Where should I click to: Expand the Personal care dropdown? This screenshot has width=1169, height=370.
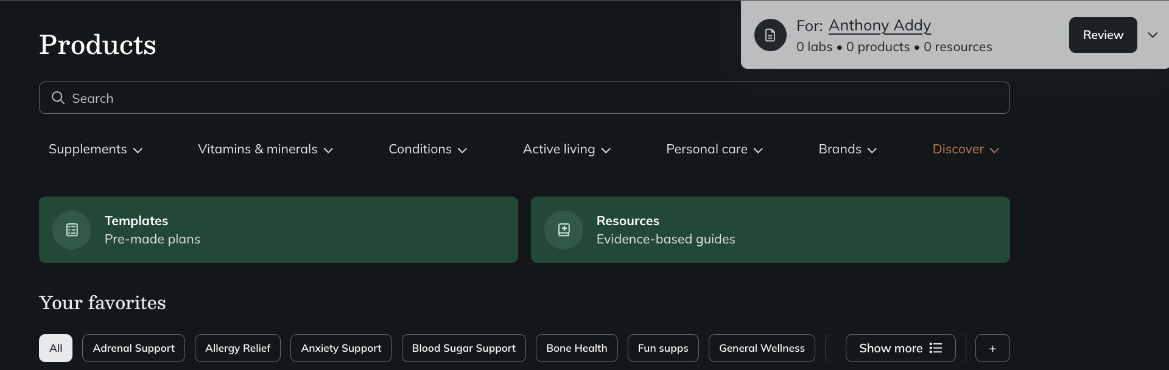point(714,150)
